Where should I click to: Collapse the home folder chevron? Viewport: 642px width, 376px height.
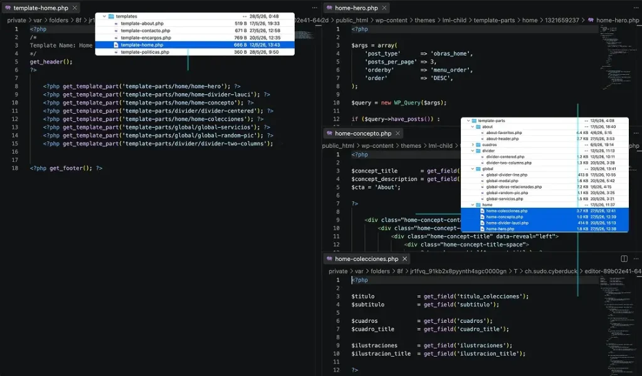[x=473, y=205]
